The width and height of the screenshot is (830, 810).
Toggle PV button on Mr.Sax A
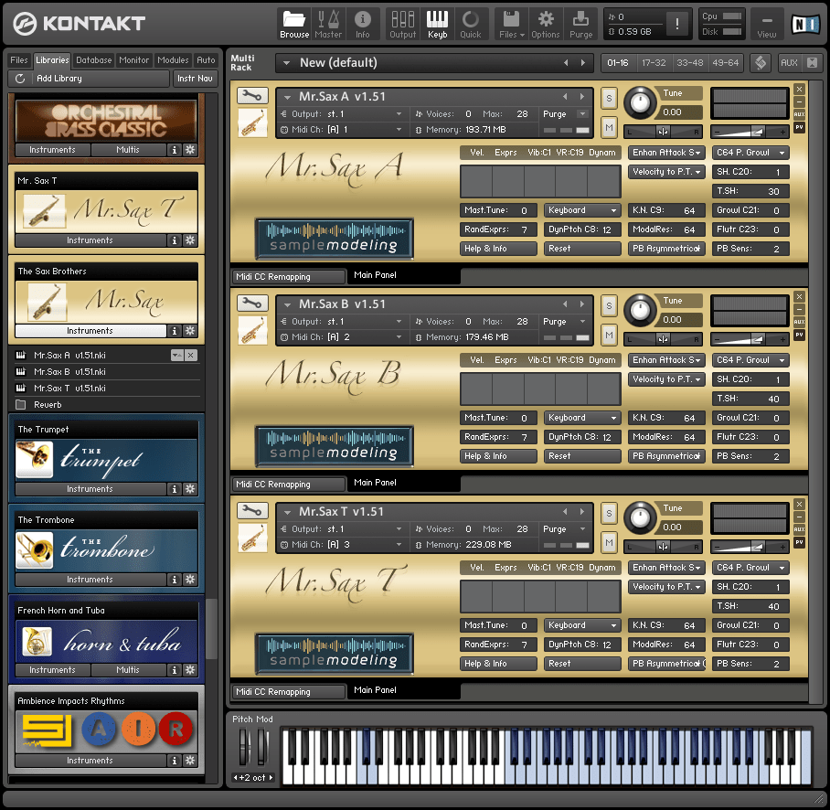(799, 127)
